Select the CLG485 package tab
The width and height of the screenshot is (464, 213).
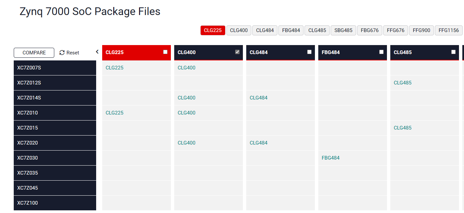point(317,30)
